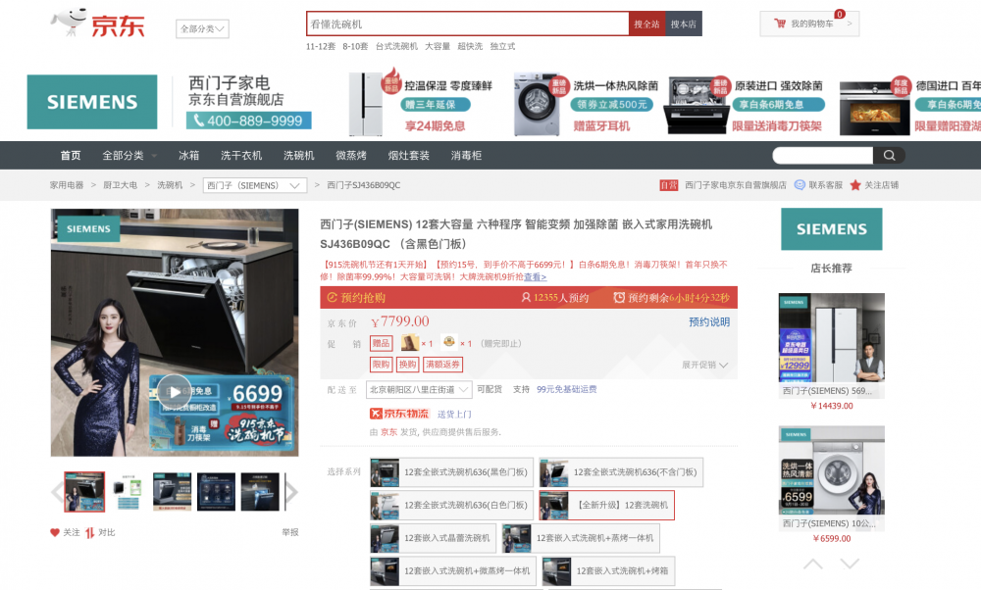Click the main search input field

(467, 24)
